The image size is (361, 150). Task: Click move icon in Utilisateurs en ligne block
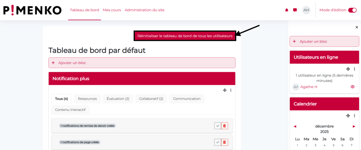pos(348,69)
